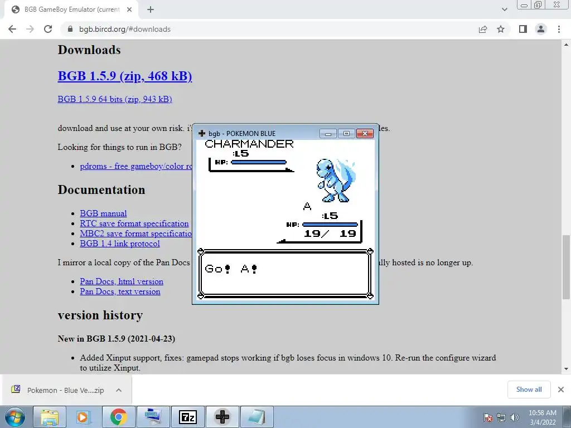Open the computer keyboard taskbar app
Viewport: 571px width, 428px height.
153,417
